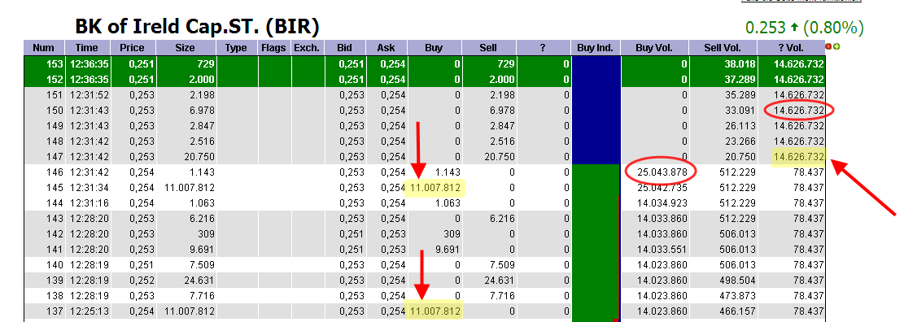Select trade number 137 in Num column

55,311
